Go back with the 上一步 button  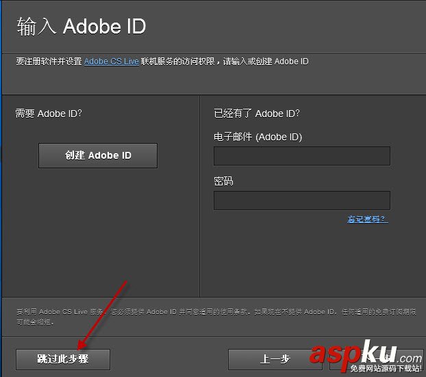click(x=275, y=359)
